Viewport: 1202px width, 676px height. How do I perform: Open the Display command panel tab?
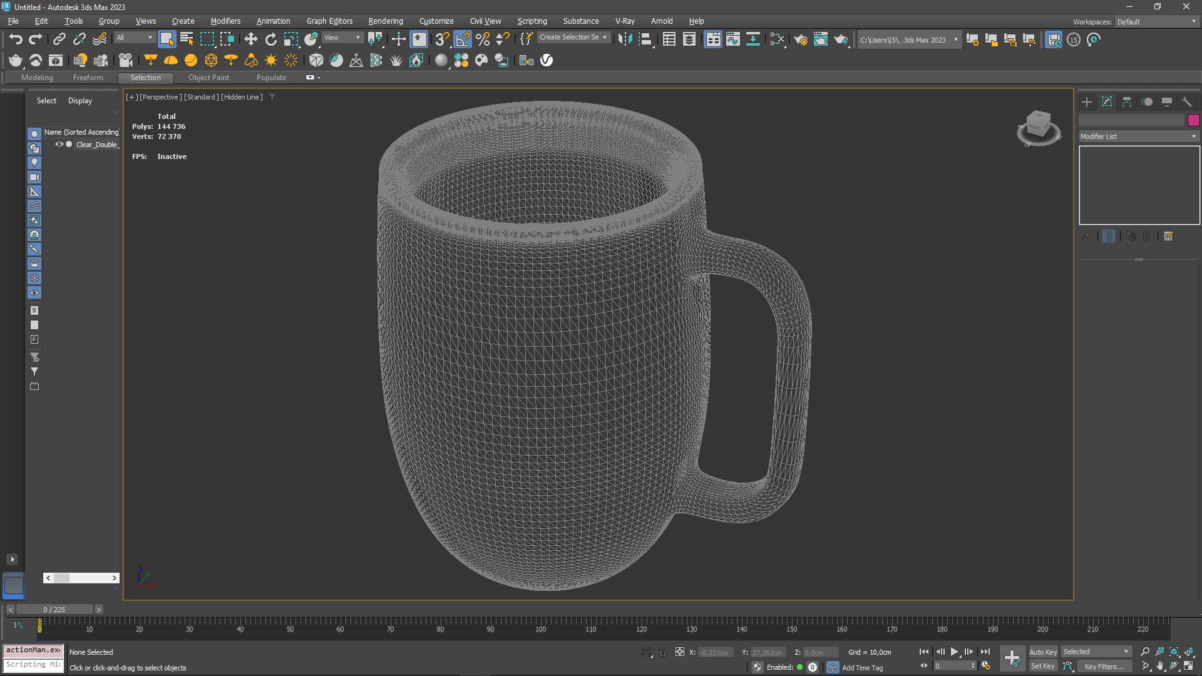pos(1167,102)
